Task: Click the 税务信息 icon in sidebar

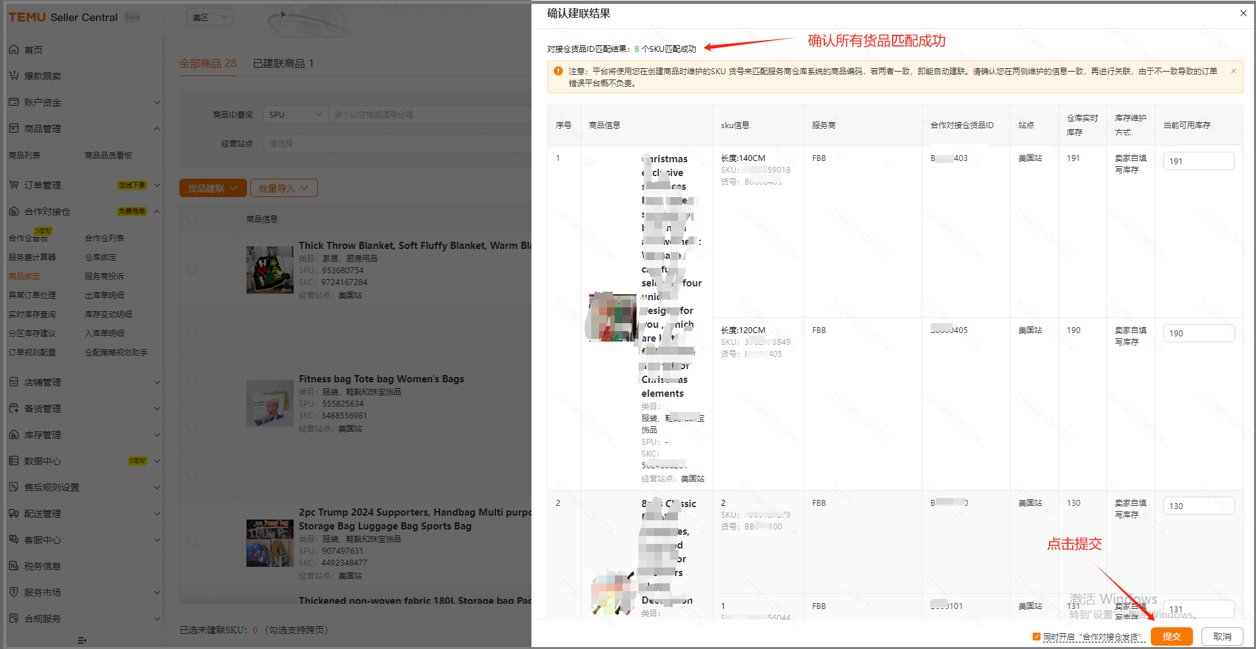Action: pyautogui.click(x=14, y=566)
